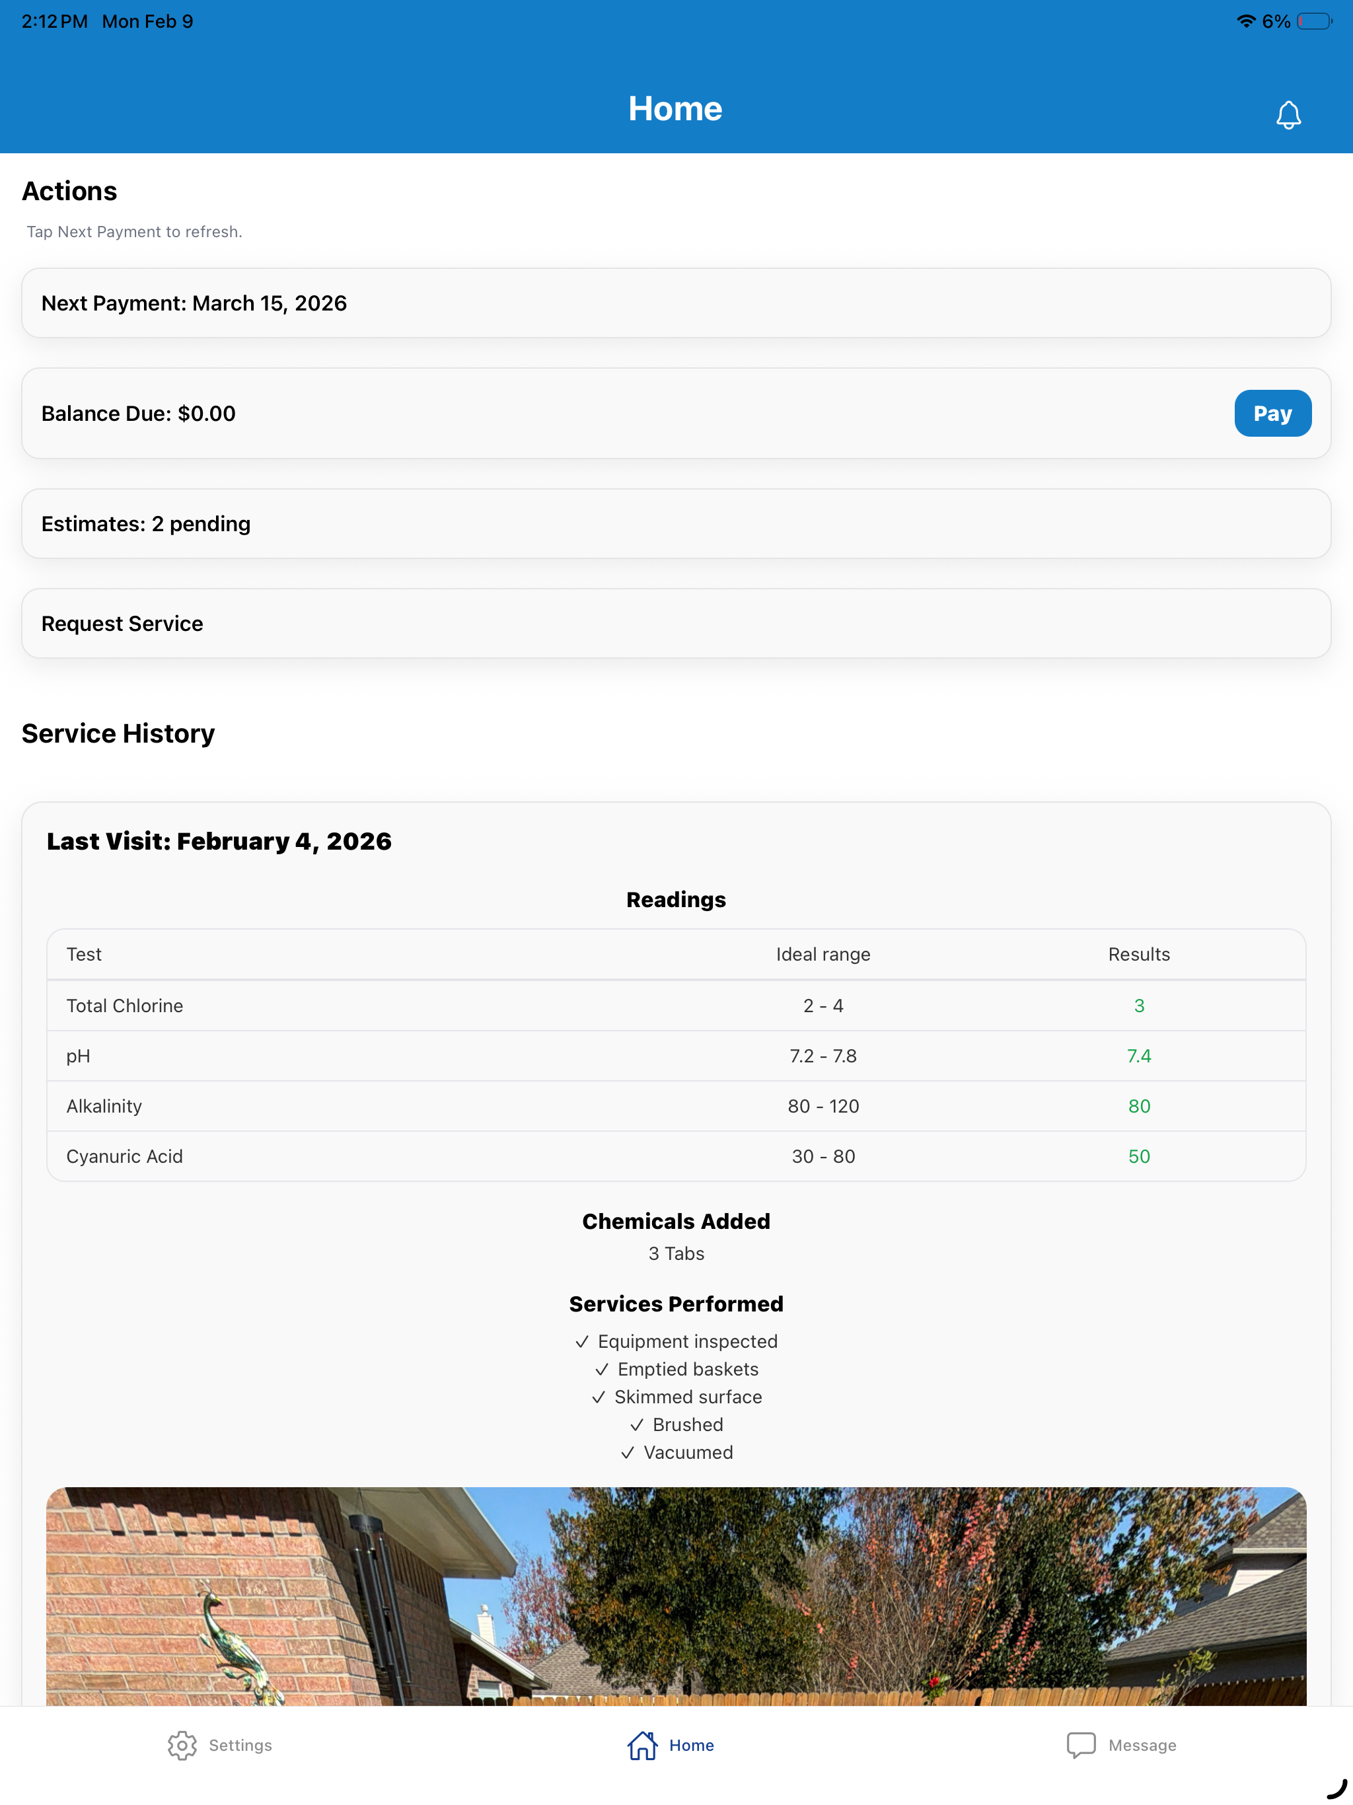
Task: Tap the status bar clock 2:12 PM
Action: (55, 21)
